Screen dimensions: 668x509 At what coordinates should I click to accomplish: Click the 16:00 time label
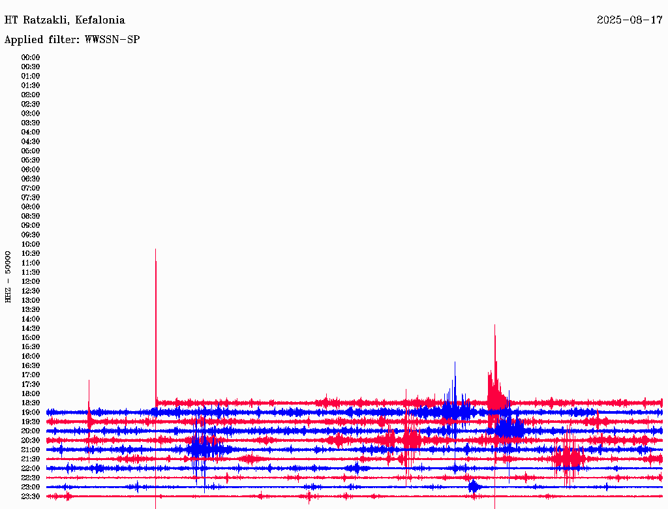31,356
